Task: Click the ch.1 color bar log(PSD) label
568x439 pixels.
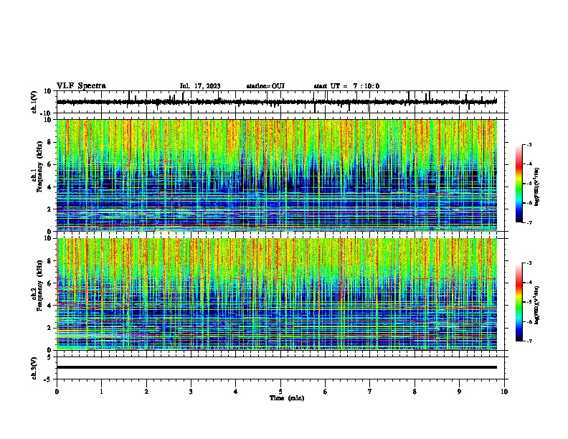Action: pos(536,187)
